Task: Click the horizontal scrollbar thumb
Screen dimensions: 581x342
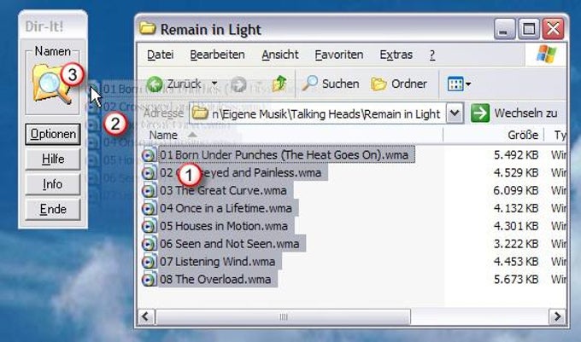Action: pos(283,316)
